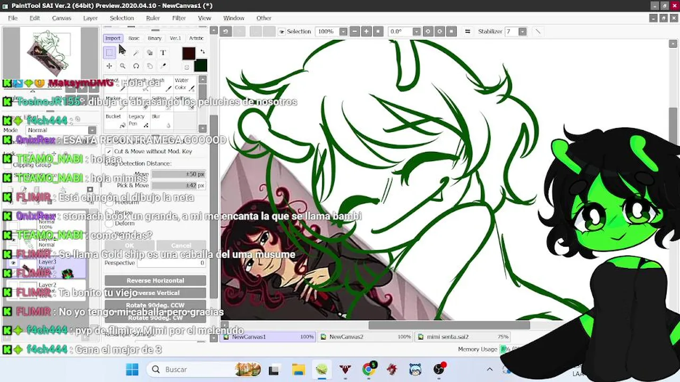This screenshot has height=382, width=680.
Task: Toggle Cut & Move without Mod. Key
Action: 109,151
